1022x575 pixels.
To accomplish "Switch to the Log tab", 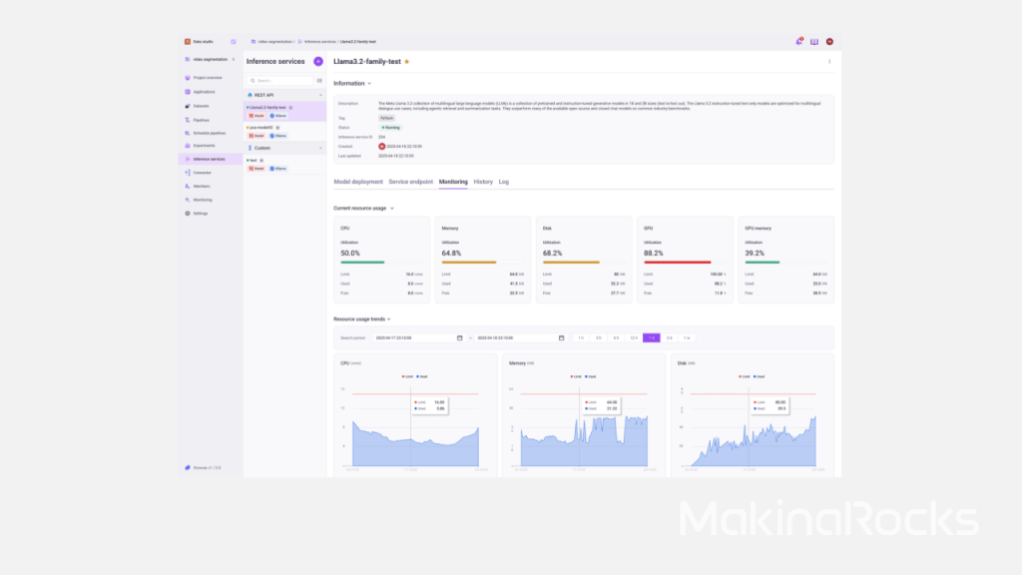I will point(504,182).
